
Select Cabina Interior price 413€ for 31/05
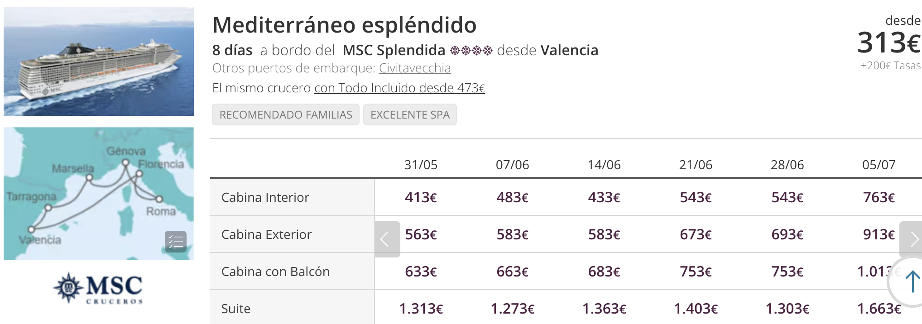[x=421, y=197]
